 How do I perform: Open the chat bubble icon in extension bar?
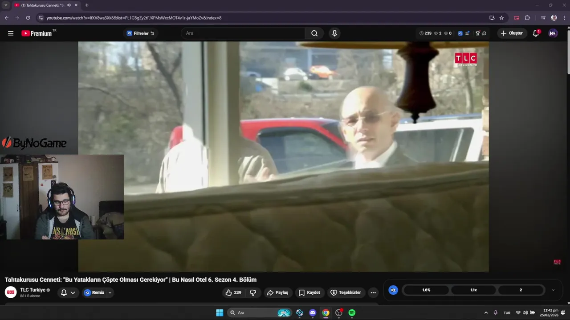484,33
